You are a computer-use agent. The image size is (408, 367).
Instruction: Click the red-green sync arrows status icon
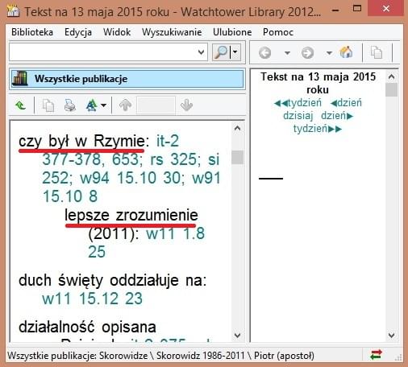point(376,355)
